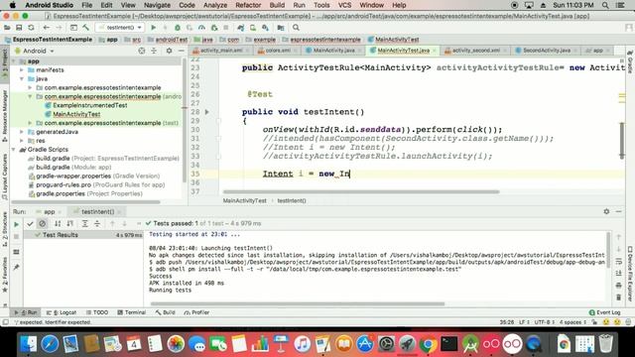The image size is (635, 357).
Task: Collapse the androidTest package node
Action: point(30,97)
